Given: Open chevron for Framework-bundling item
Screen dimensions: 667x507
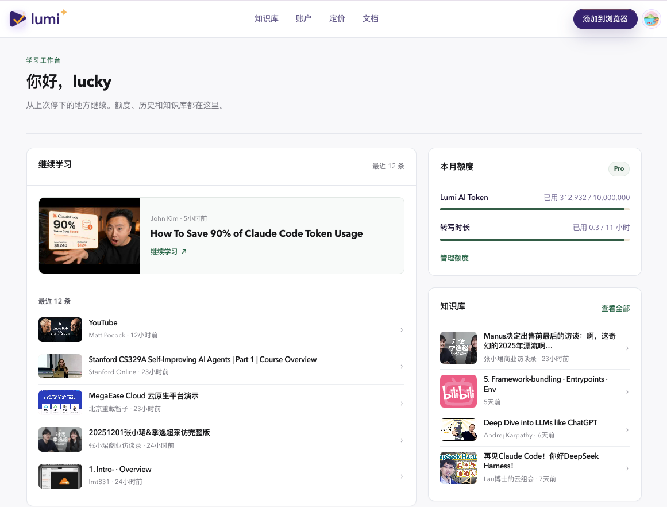Looking at the screenshot, I should pos(627,391).
